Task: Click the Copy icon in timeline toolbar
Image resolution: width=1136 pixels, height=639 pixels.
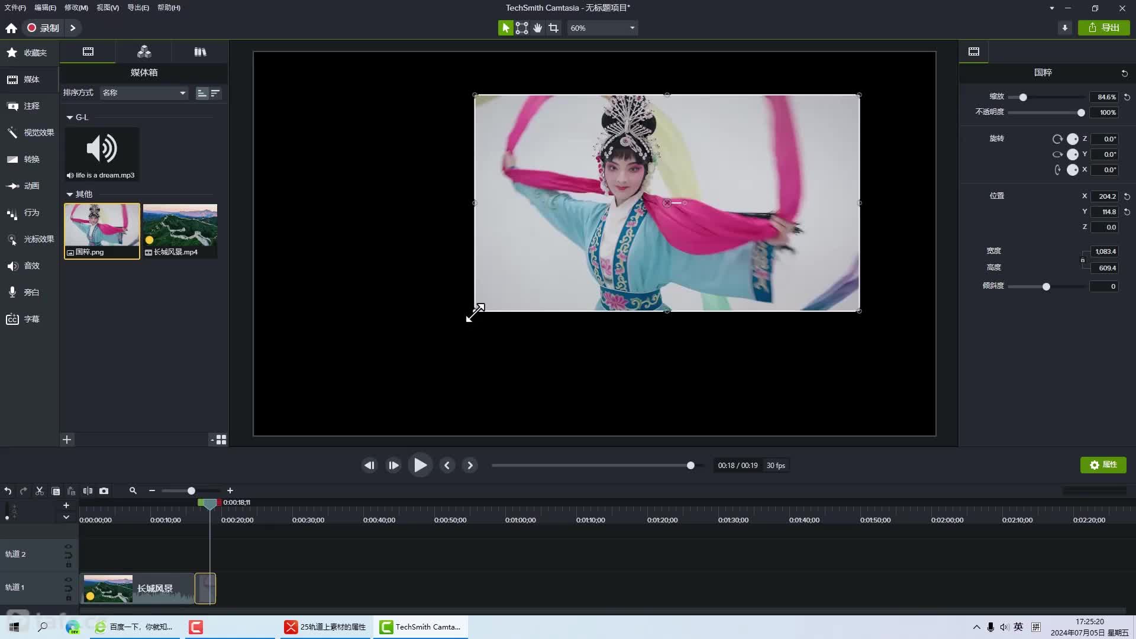Action: click(x=56, y=490)
